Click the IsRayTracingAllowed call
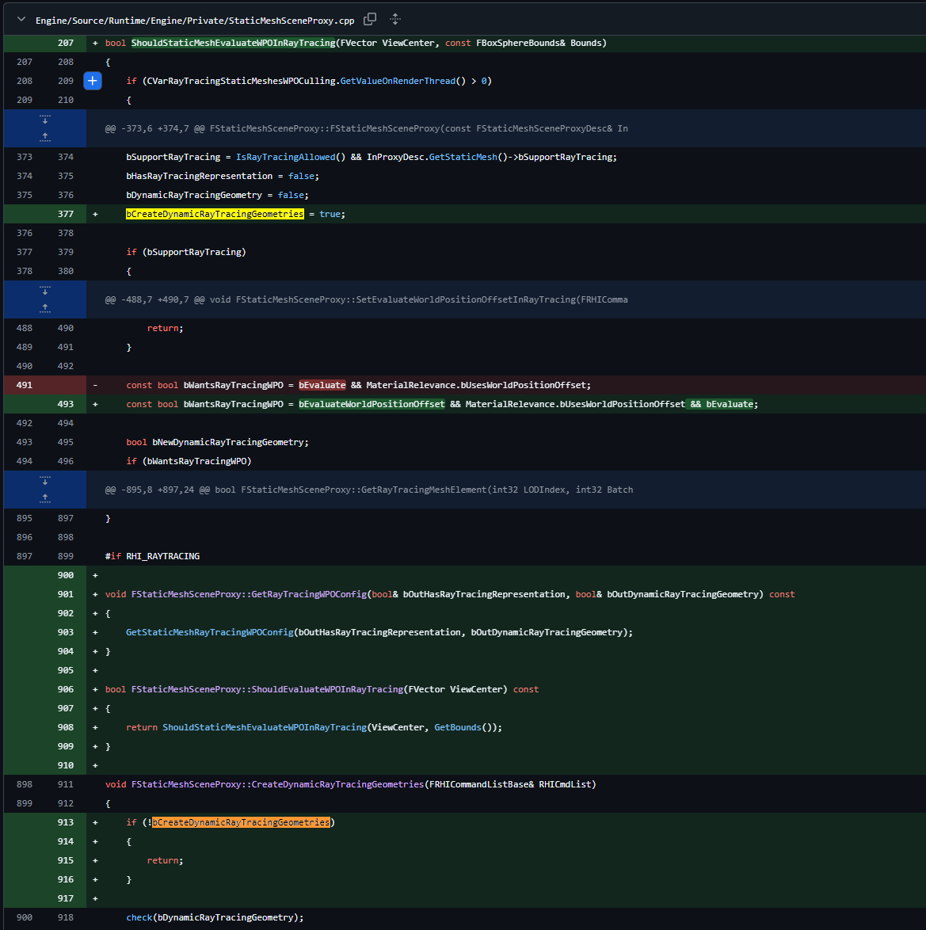The width and height of the screenshot is (926, 930). pyautogui.click(x=285, y=157)
